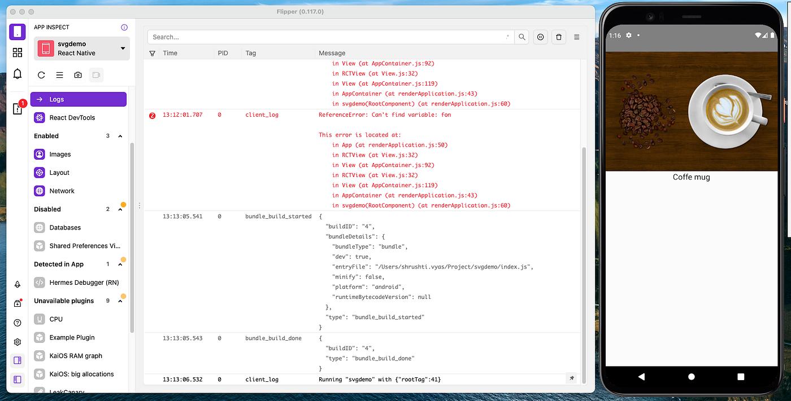
Task: Open the metro menu hamburger icon
Action: pos(59,75)
